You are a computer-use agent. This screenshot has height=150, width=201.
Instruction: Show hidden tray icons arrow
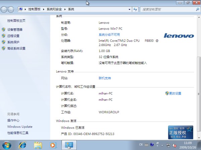pos(162,145)
